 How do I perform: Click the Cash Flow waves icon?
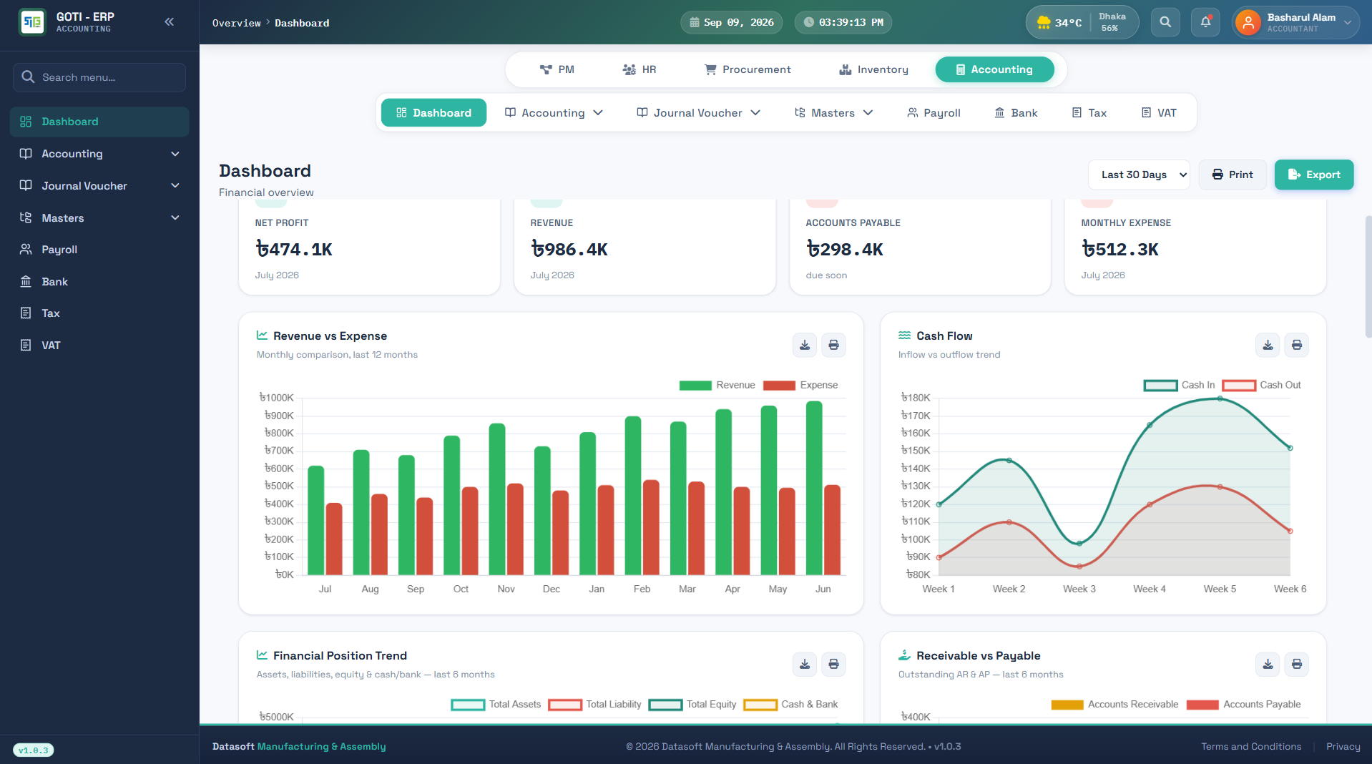(x=904, y=336)
